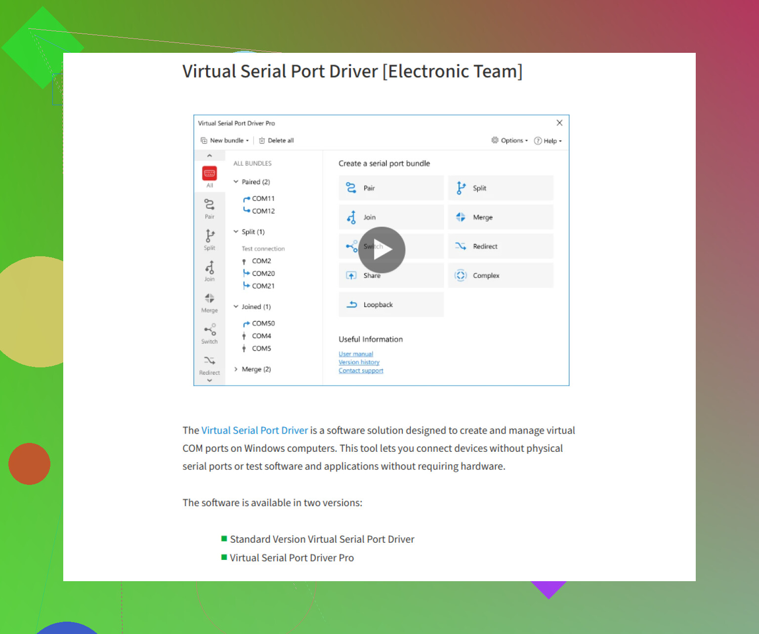759x634 pixels.
Task: Open the Options menu
Action: pyautogui.click(x=509, y=140)
